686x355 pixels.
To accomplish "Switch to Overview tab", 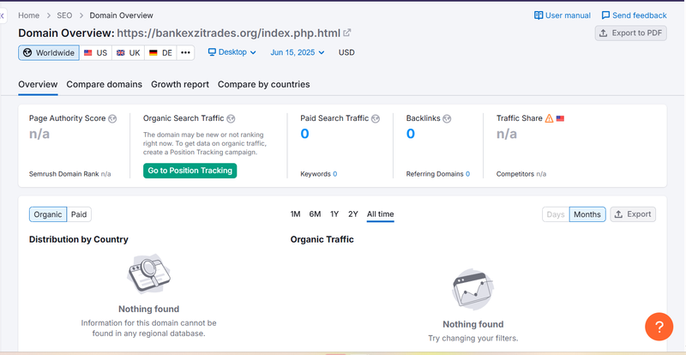I will [38, 84].
